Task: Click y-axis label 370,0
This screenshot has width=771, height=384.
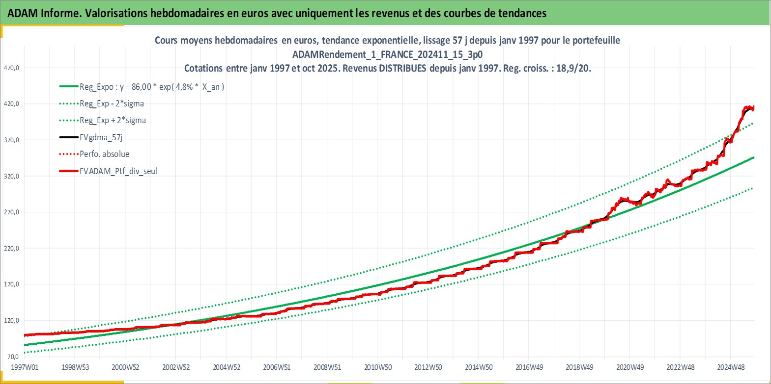Action: click(x=11, y=140)
